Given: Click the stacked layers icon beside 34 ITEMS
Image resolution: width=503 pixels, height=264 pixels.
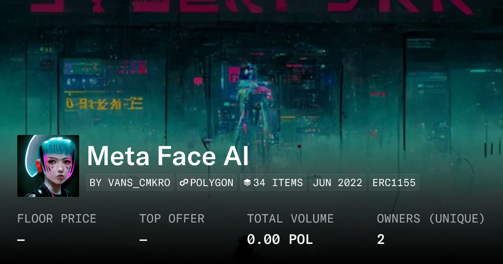Looking at the screenshot, I should [247, 183].
